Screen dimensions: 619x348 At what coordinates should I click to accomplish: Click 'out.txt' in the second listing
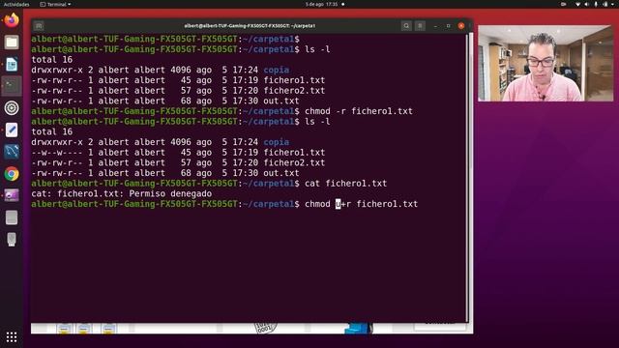(x=281, y=173)
